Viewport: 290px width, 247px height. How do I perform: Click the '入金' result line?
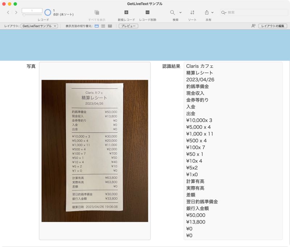point(191,107)
